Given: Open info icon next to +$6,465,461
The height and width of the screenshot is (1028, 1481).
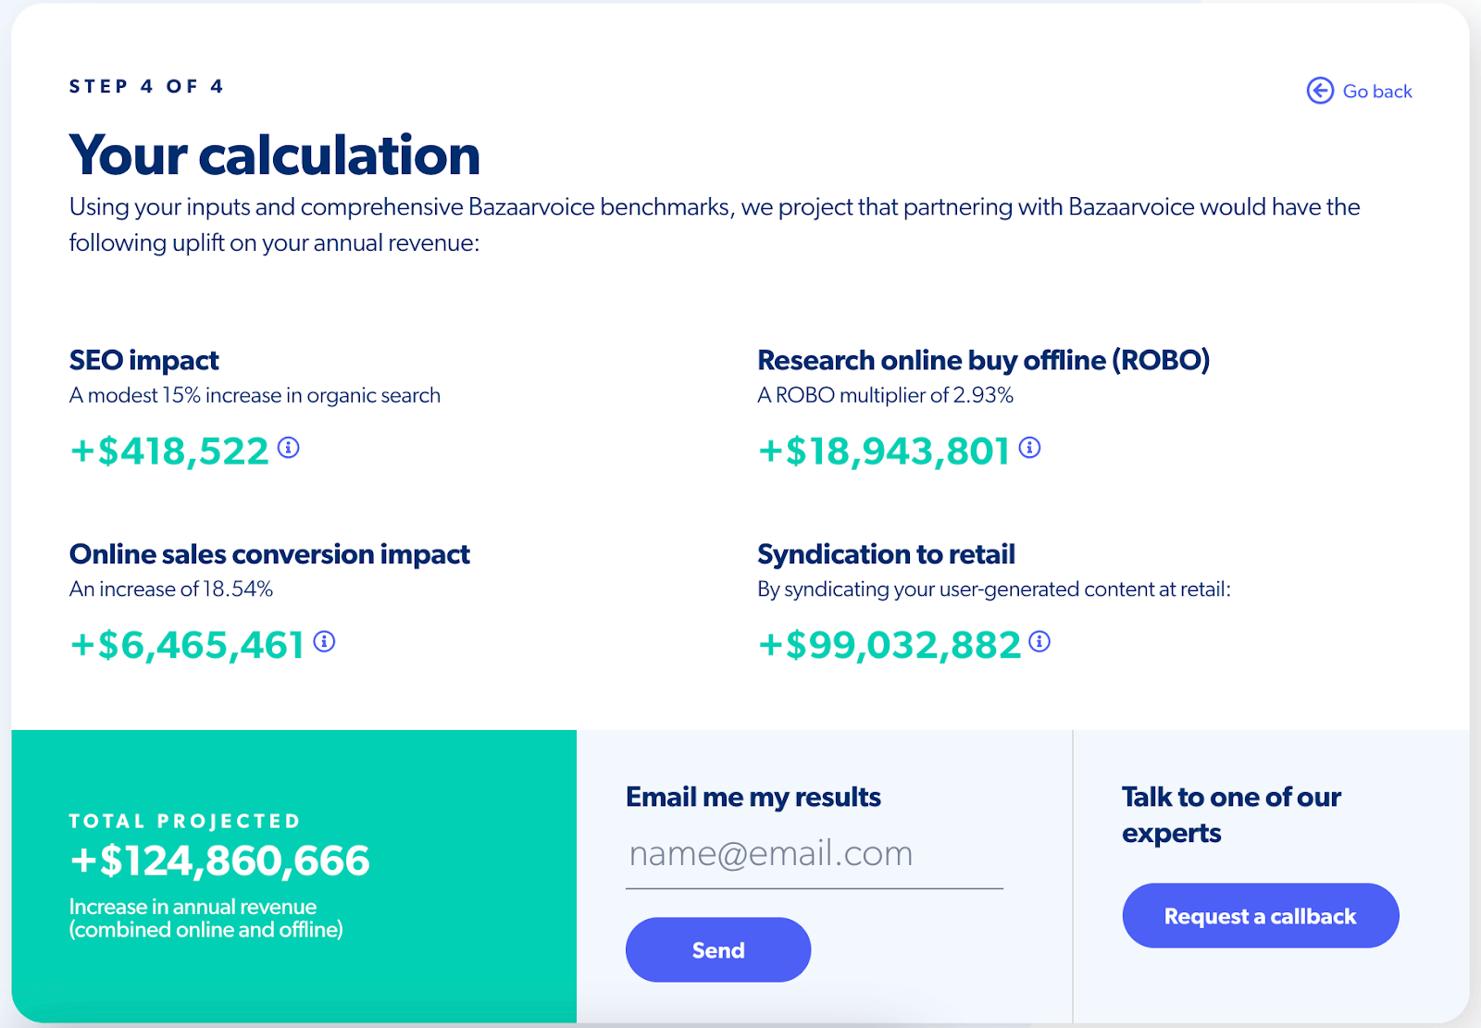Looking at the screenshot, I should 324,641.
